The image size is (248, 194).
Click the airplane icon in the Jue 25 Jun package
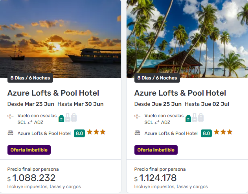(x=138, y=116)
